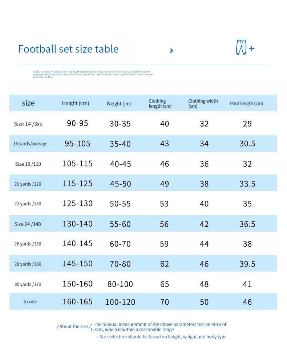Click the Weight (jin) column header

pyautogui.click(x=119, y=104)
